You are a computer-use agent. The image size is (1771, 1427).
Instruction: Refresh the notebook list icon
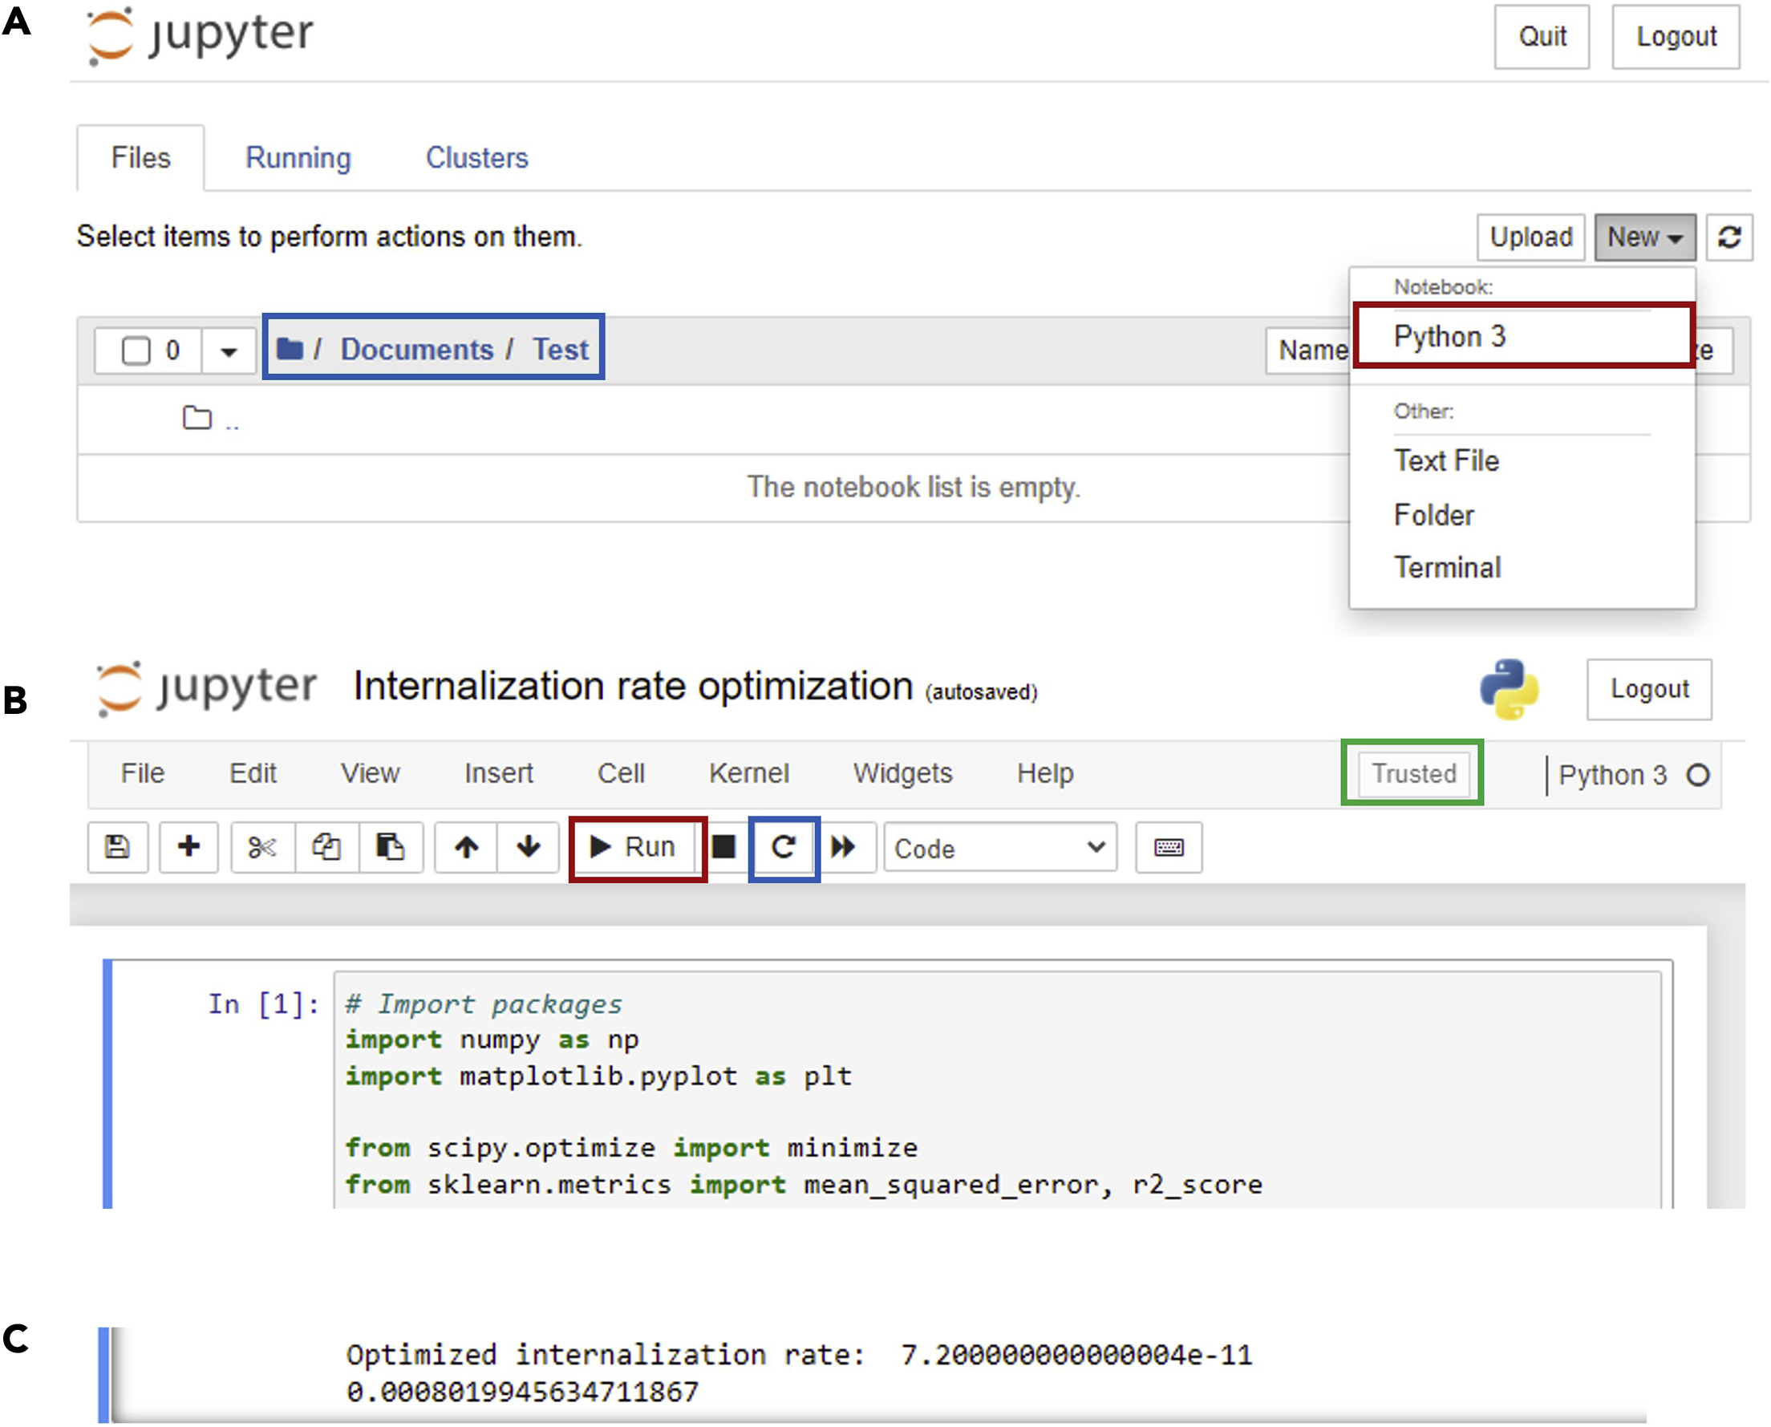[1729, 237]
